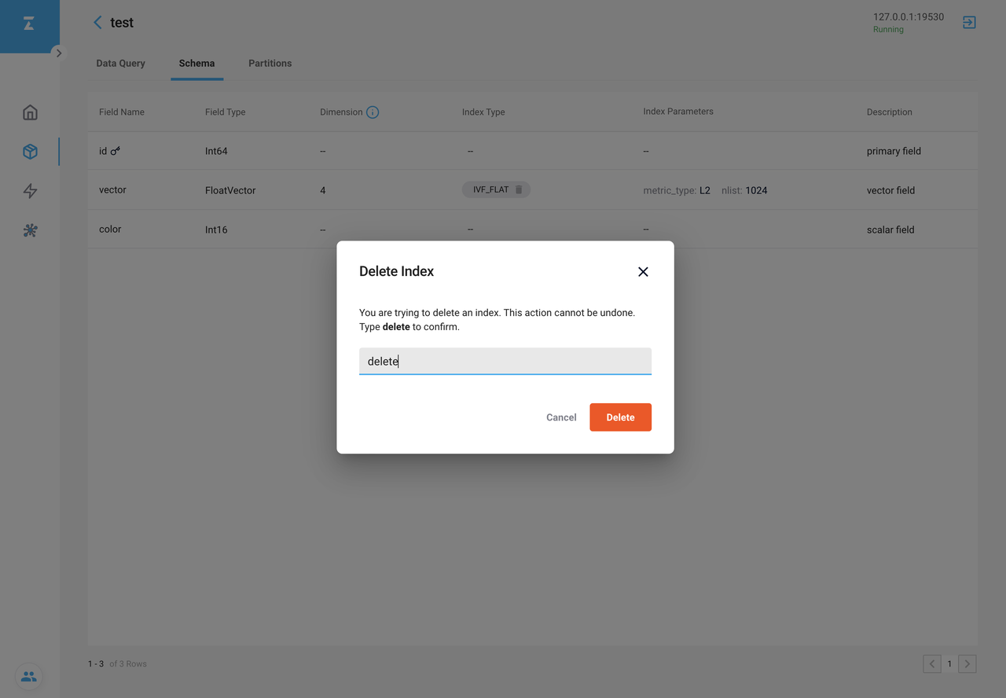
Task: Switch to the Data Query tab
Action: [120, 64]
